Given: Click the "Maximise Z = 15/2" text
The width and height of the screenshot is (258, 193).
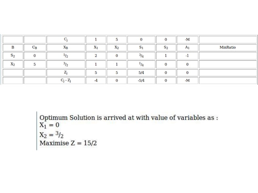Looking at the screenshot, I should tap(68, 143).
